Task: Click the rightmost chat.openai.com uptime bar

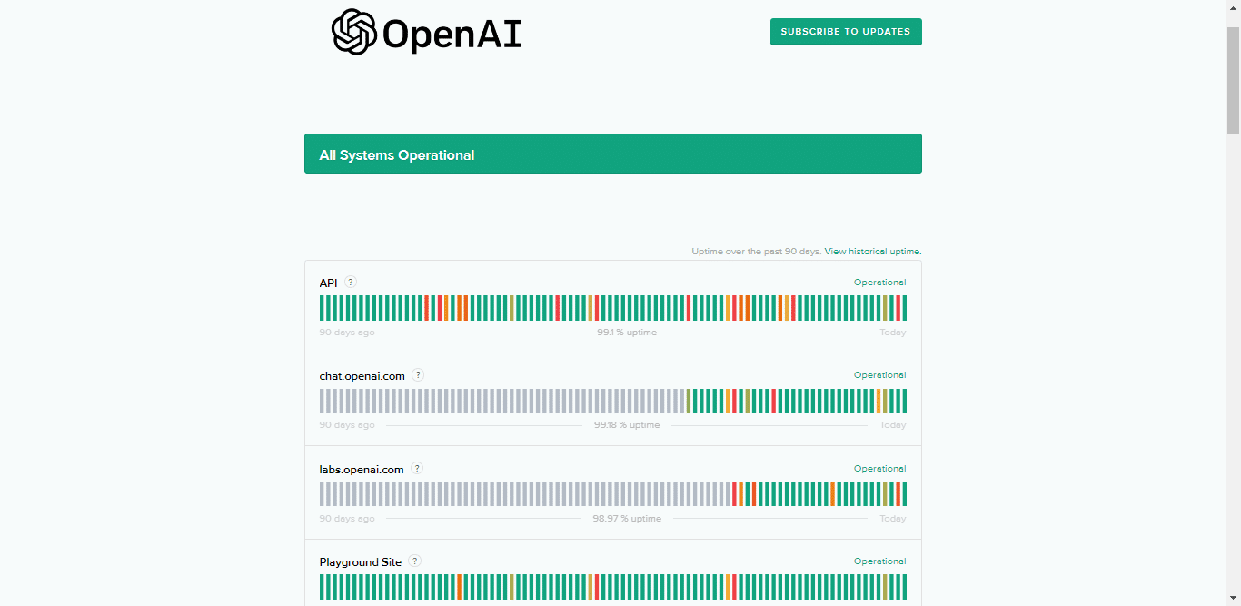Action: 904,401
